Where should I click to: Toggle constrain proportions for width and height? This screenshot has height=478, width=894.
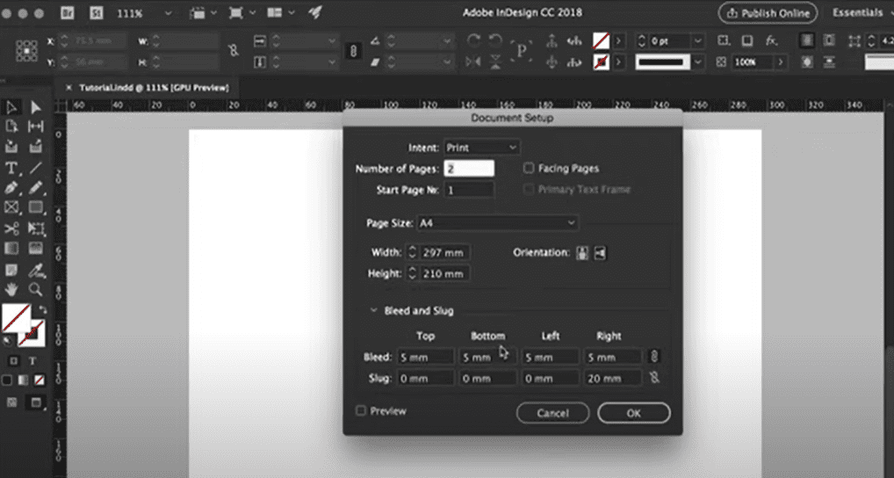234,51
